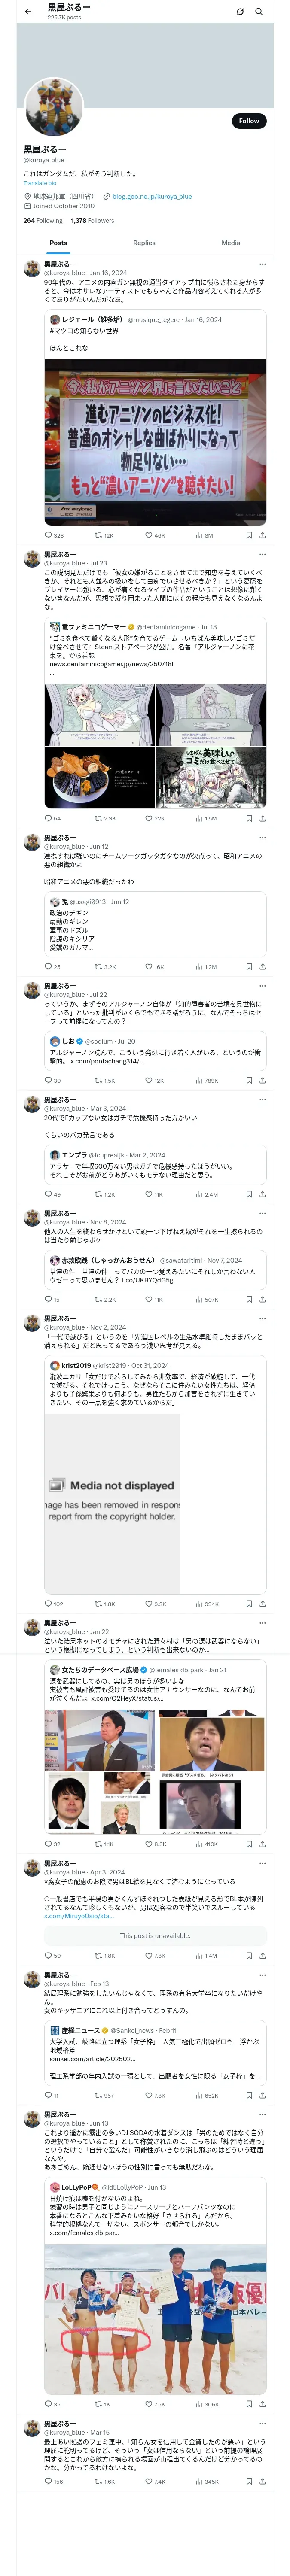The height and width of the screenshot is (2576, 290).
Task: Click the back arrow at the top
Action: coord(28,12)
